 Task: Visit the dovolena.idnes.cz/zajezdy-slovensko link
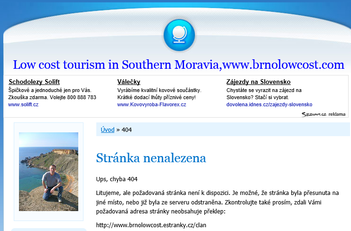(x=269, y=104)
